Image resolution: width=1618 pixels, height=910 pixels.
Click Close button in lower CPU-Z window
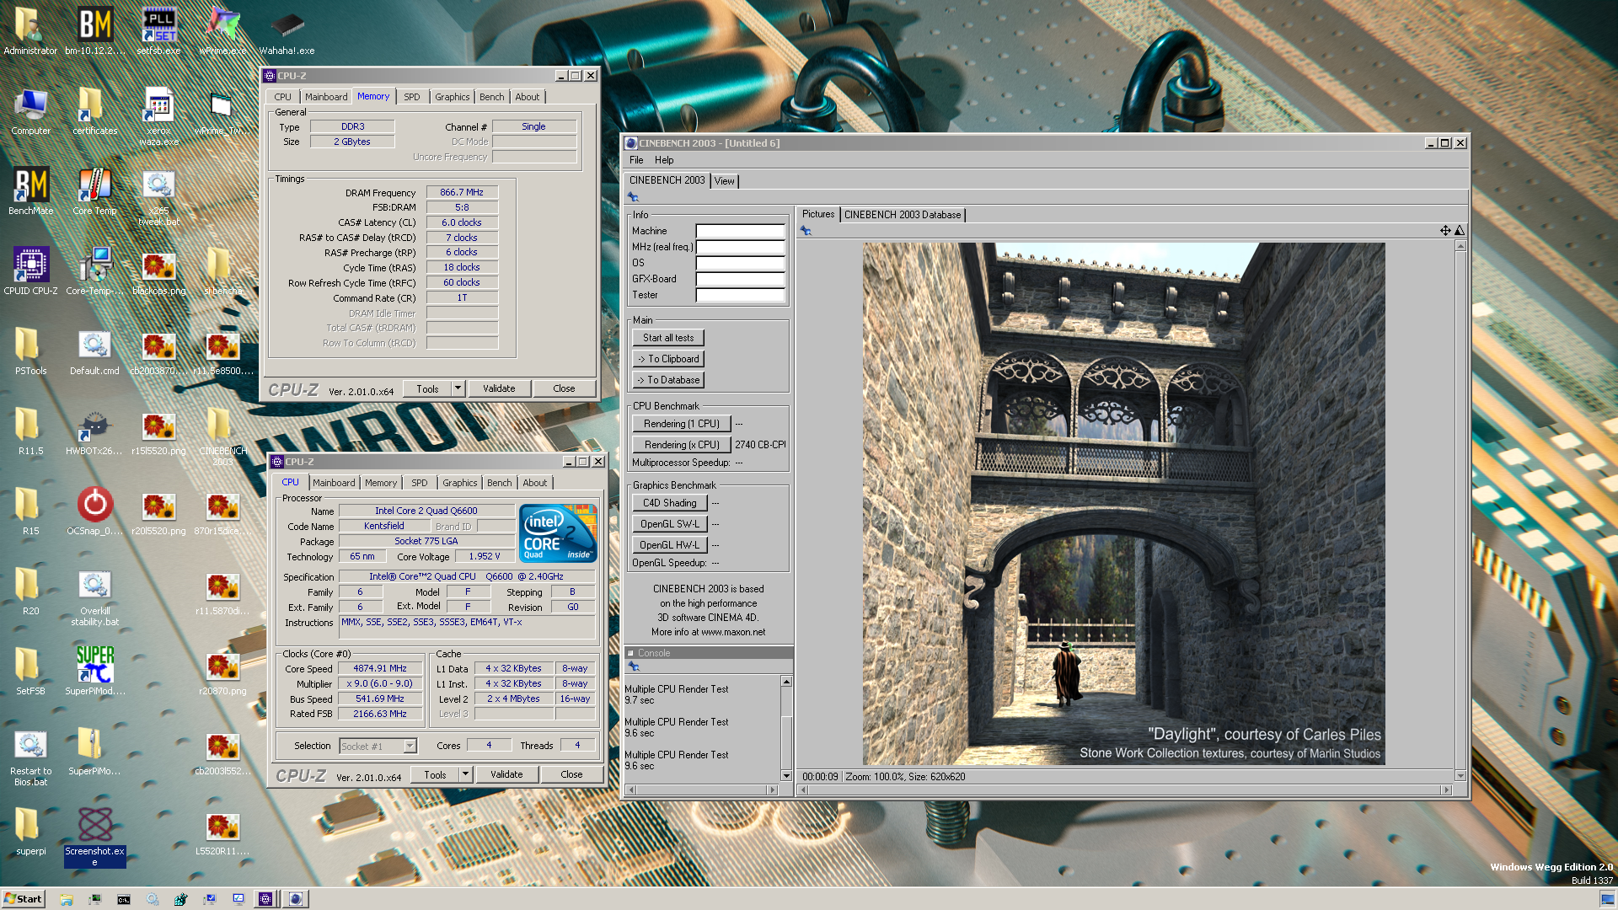571,774
